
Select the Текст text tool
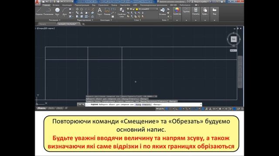pyautogui.click(x=100, y=11)
